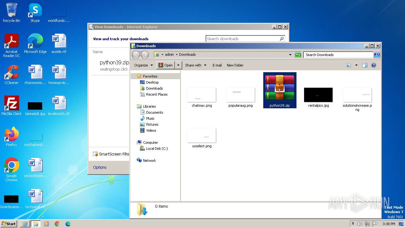Open the Share with dropdown
Image resolution: width=405 pixels, height=228 pixels.
(196, 65)
